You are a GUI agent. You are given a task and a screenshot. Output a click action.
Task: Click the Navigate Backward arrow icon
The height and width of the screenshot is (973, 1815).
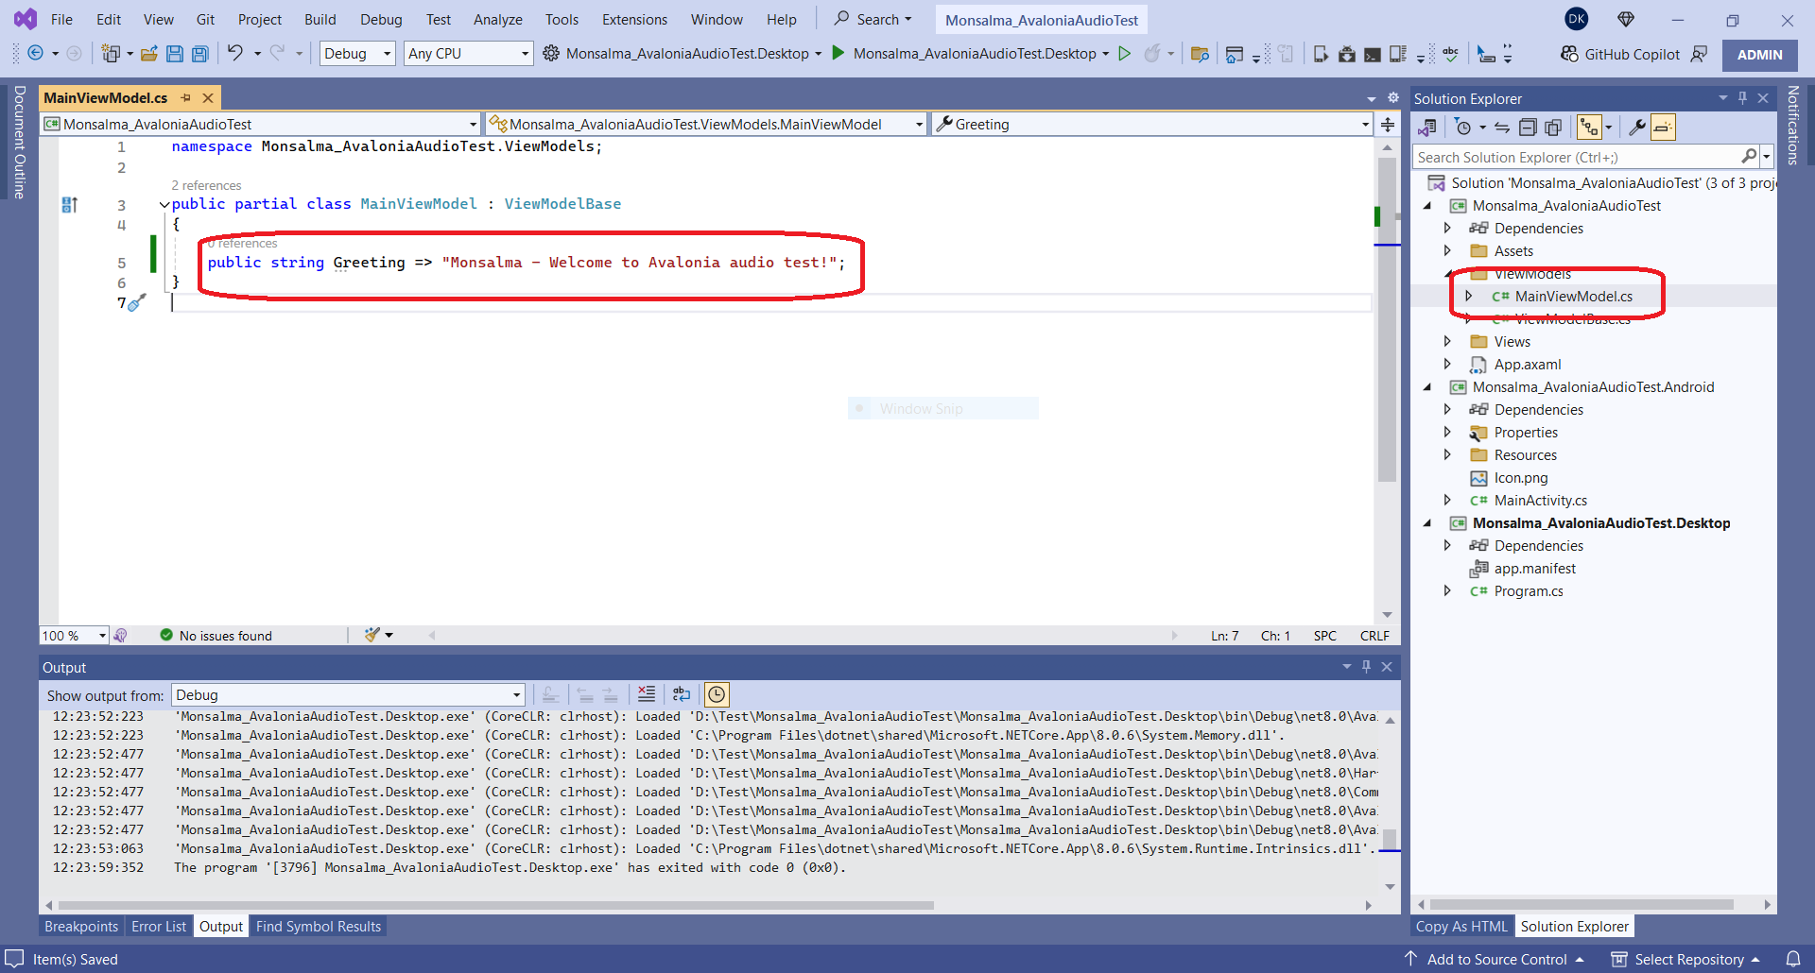pos(35,54)
